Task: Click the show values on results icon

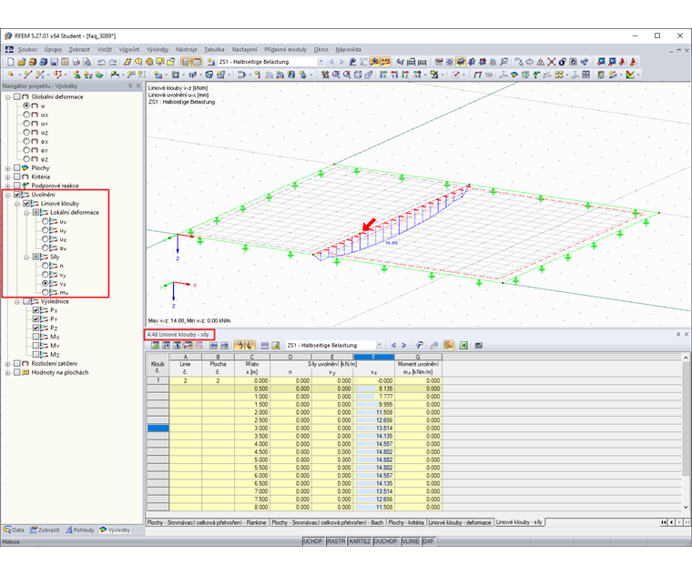Action: (x=385, y=62)
